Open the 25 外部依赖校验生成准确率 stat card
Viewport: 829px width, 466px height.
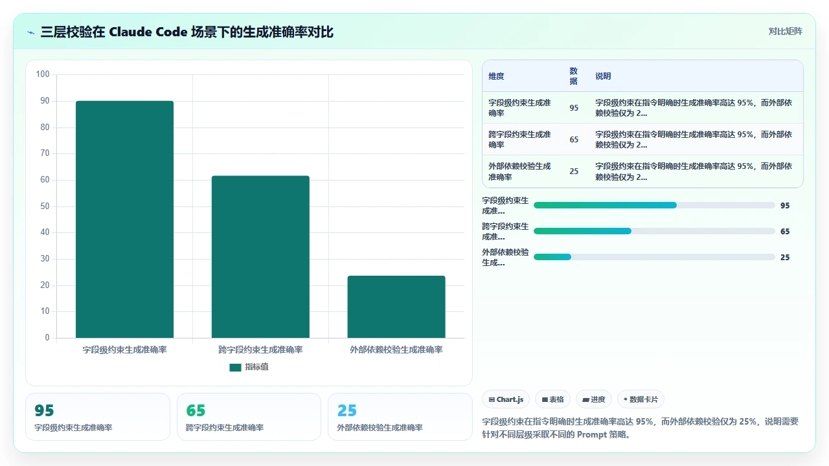[400, 417]
